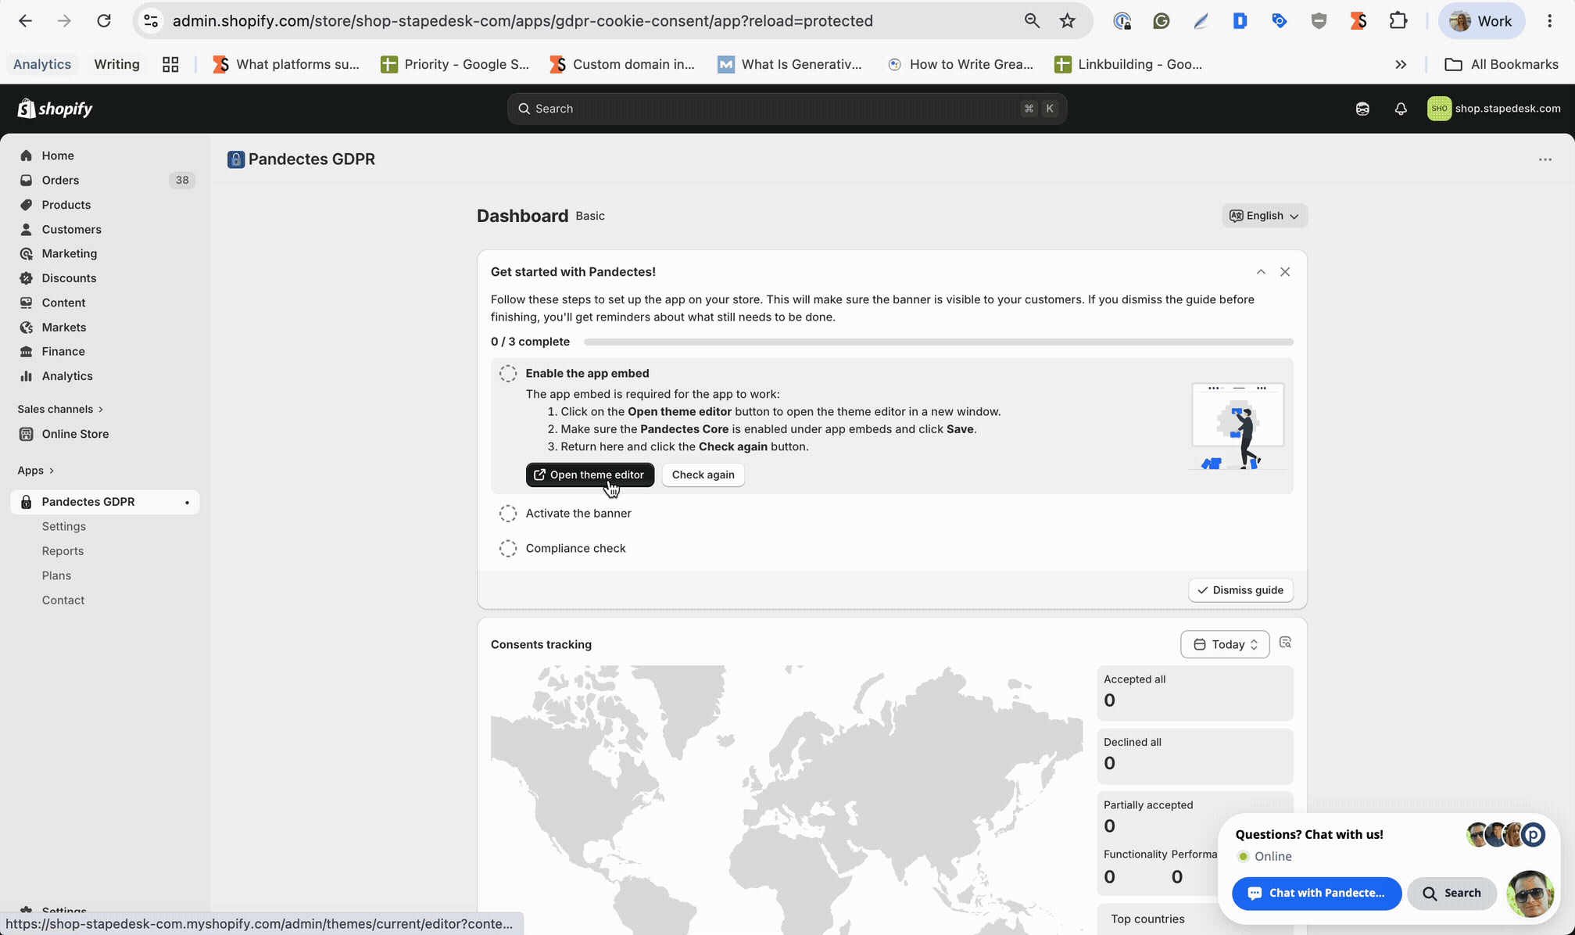Open Pandectes Reports sub-item
The width and height of the screenshot is (1575, 935).
coord(63,551)
